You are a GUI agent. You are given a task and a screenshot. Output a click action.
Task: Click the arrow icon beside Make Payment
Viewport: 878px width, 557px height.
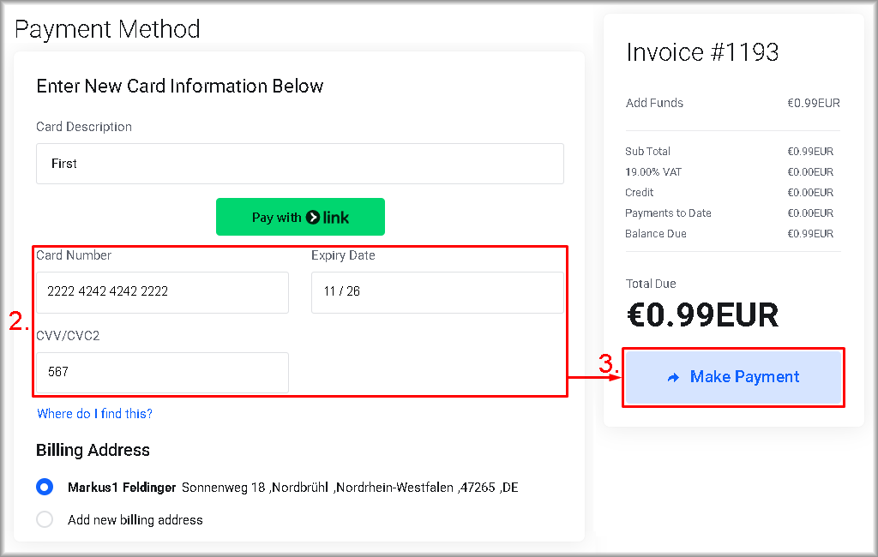click(673, 377)
